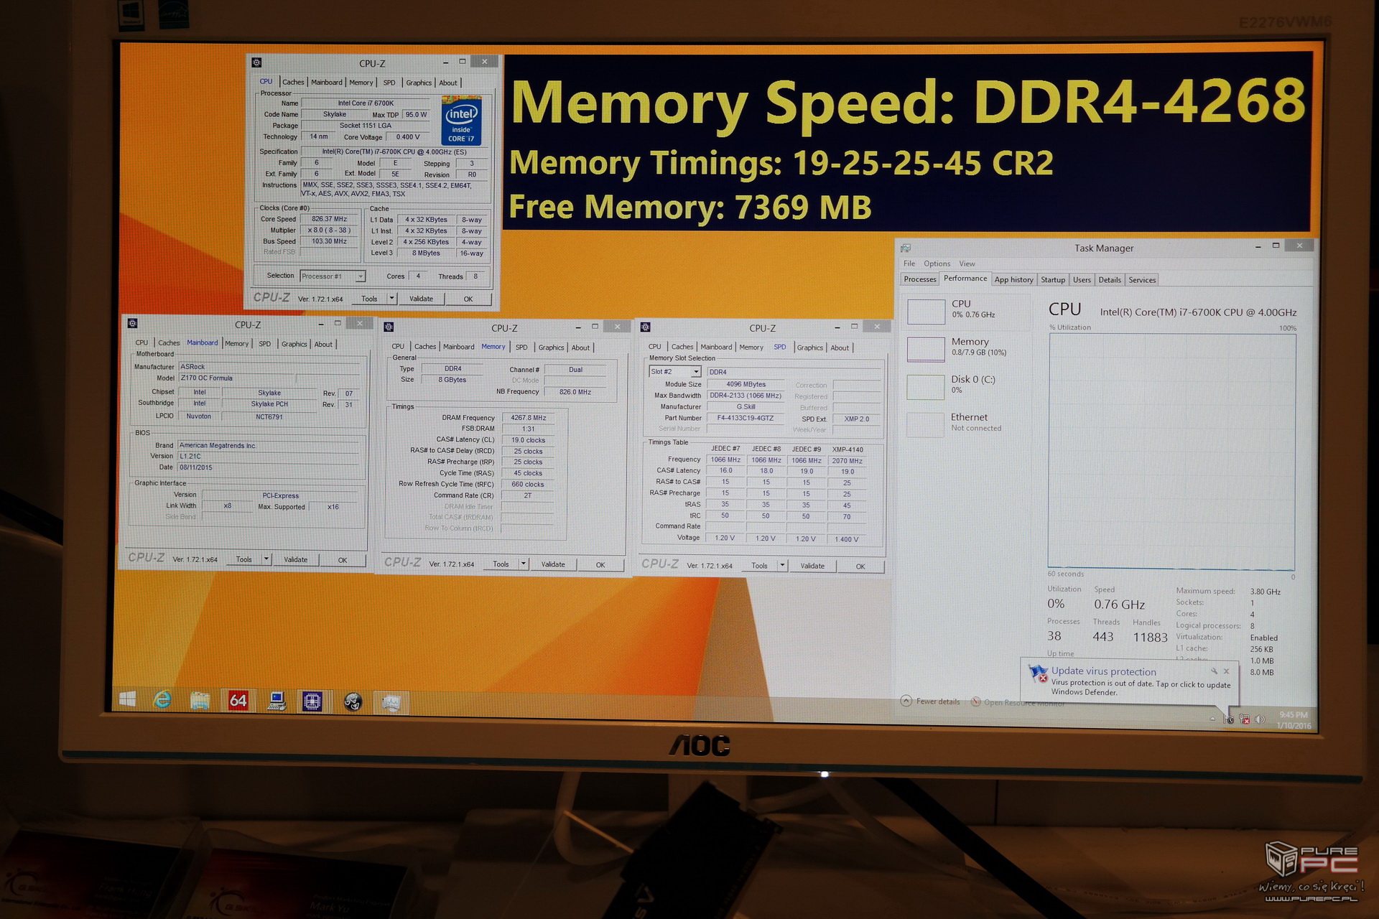This screenshot has width=1379, height=919.
Task: Click OK in the CPU-Z Mainboard window
Action: click(x=343, y=560)
